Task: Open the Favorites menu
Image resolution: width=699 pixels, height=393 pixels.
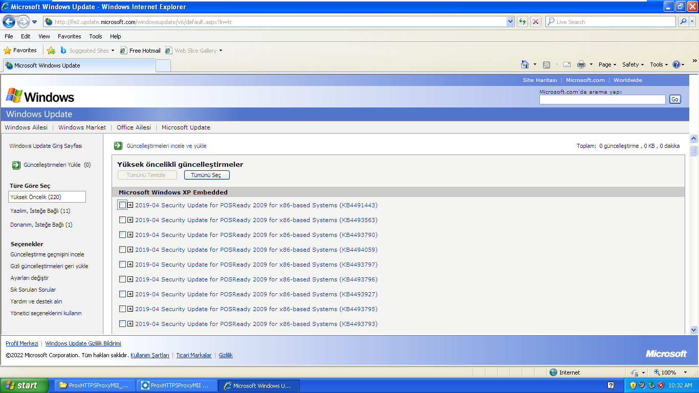Action: [70, 36]
